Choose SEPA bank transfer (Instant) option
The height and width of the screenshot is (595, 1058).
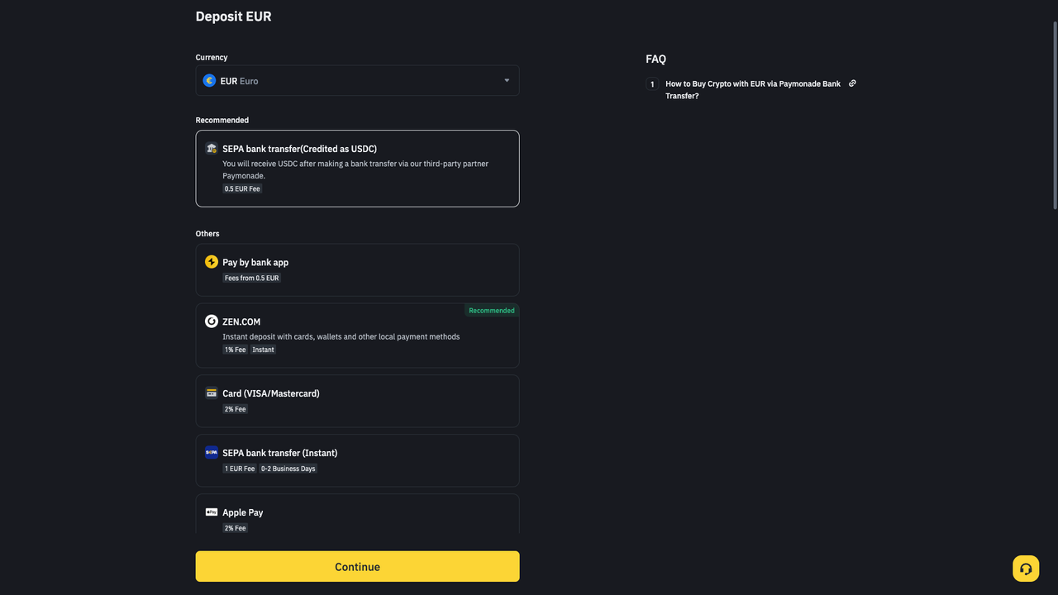[357, 460]
